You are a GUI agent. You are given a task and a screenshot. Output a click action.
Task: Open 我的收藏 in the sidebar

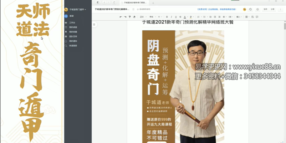point(71,32)
